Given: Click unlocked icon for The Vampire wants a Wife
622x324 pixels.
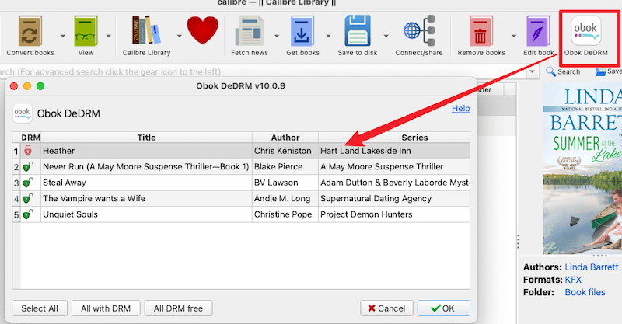Looking at the screenshot, I should 27,198.
